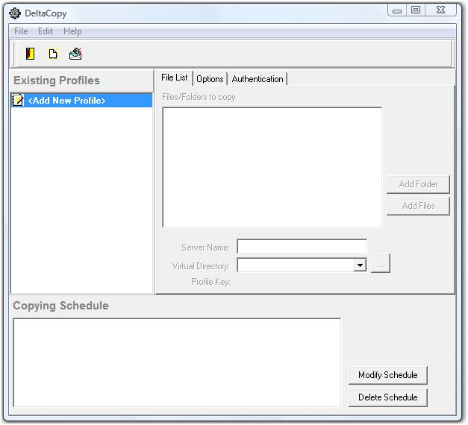468x425 pixels.
Task: Switch to the File List tab
Action: point(175,78)
